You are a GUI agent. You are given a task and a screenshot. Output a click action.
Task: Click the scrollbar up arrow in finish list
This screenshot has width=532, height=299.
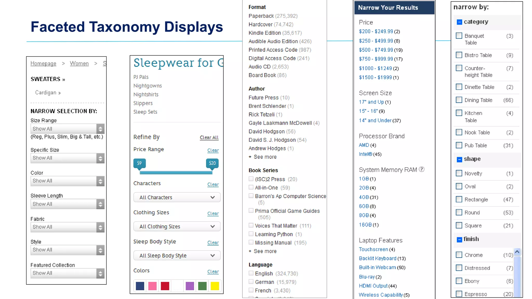[517, 252]
